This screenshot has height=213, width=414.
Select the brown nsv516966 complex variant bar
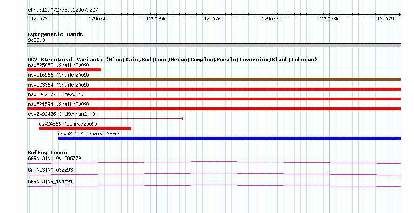(214, 80)
